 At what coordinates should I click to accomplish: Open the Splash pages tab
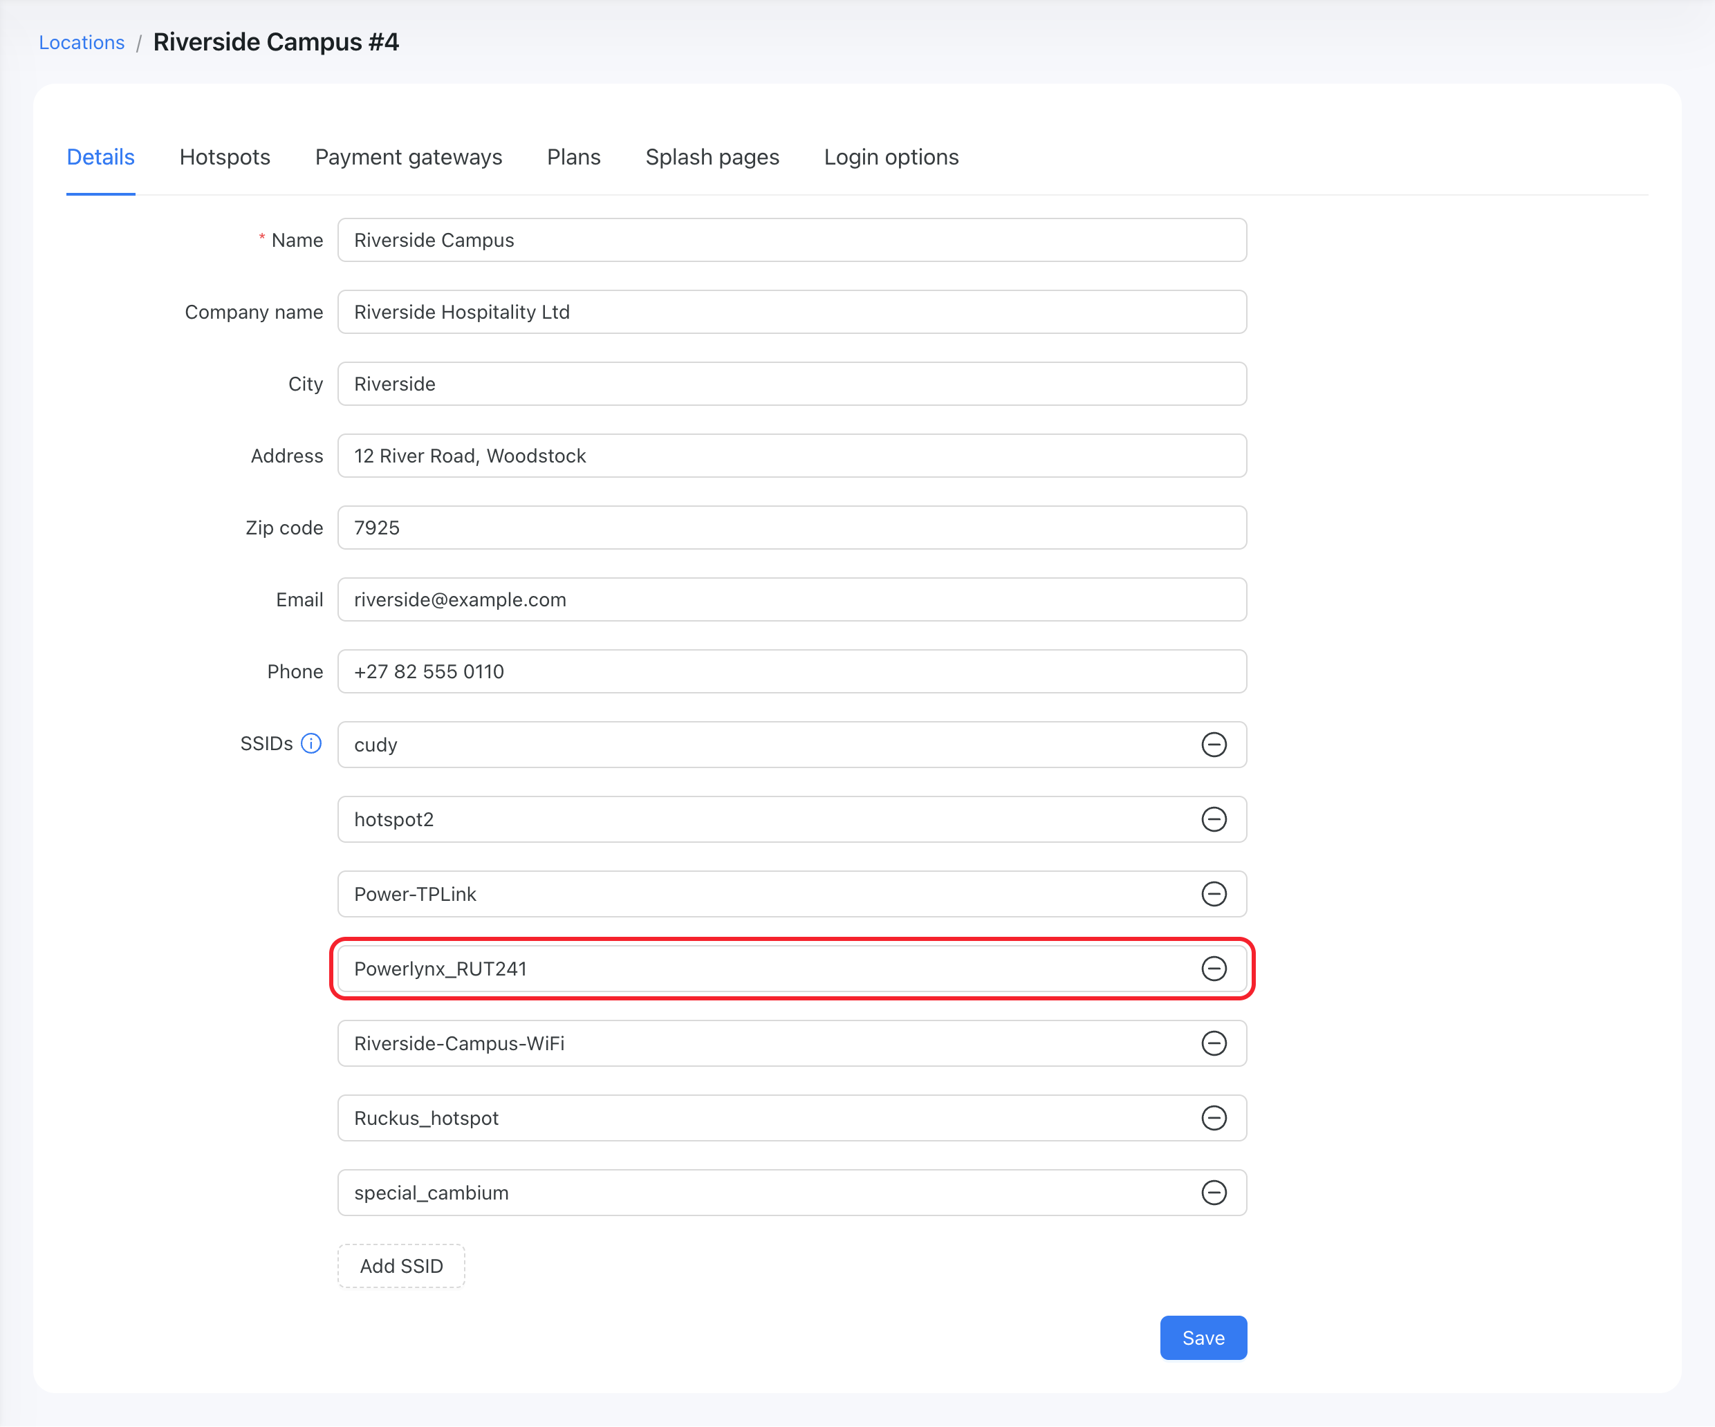pyautogui.click(x=712, y=157)
